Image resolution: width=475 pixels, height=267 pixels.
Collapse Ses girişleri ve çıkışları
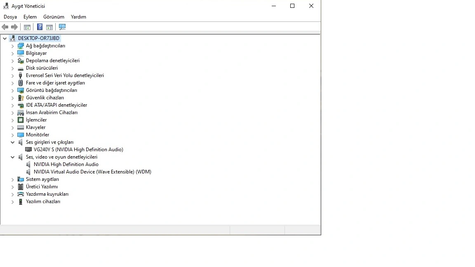12,142
